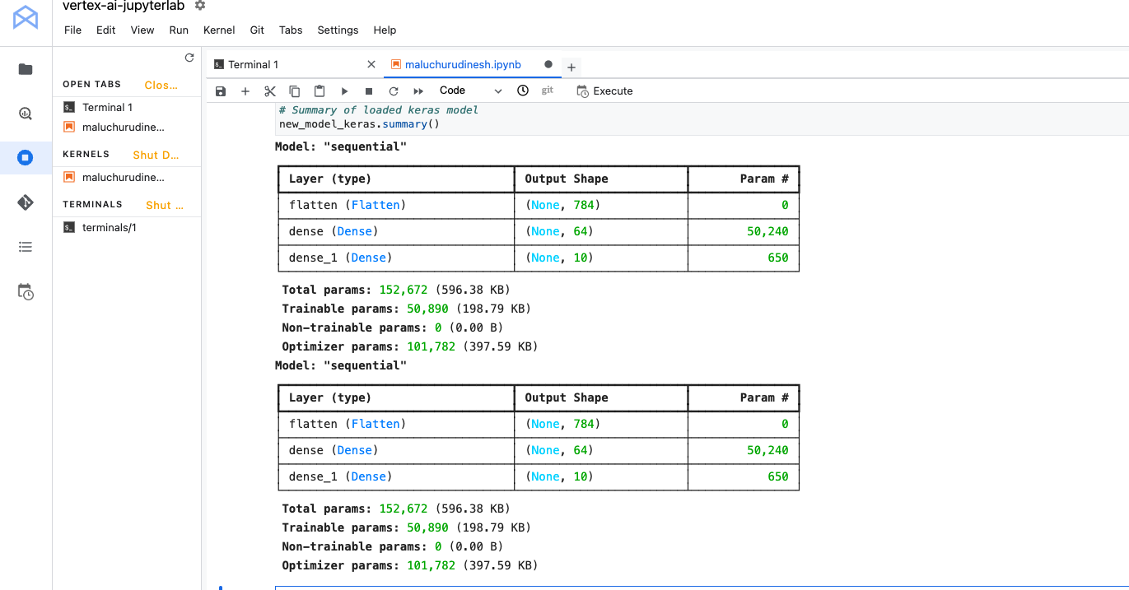This screenshot has width=1129, height=590.
Task: Open the Settings menu
Action: (x=338, y=30)
